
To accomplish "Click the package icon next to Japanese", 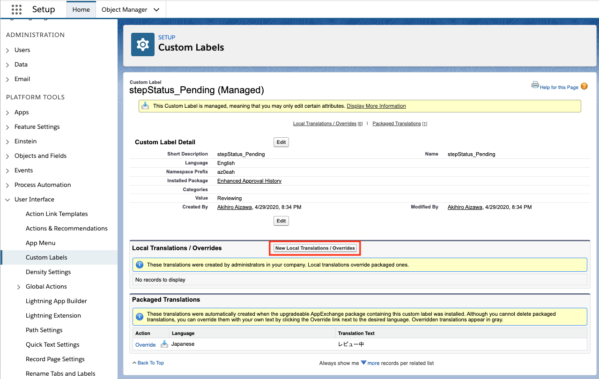I will click(x=164, y=344).
